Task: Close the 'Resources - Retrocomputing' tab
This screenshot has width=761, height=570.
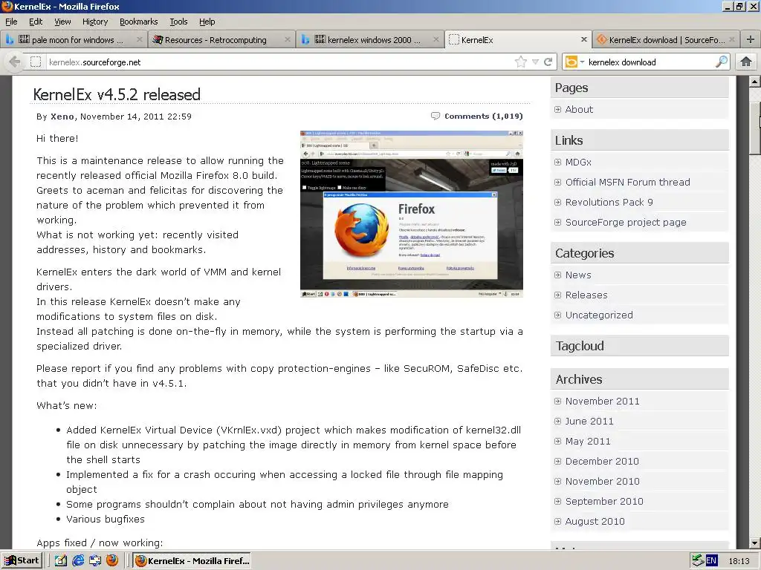Action: [x=288, y=39]
